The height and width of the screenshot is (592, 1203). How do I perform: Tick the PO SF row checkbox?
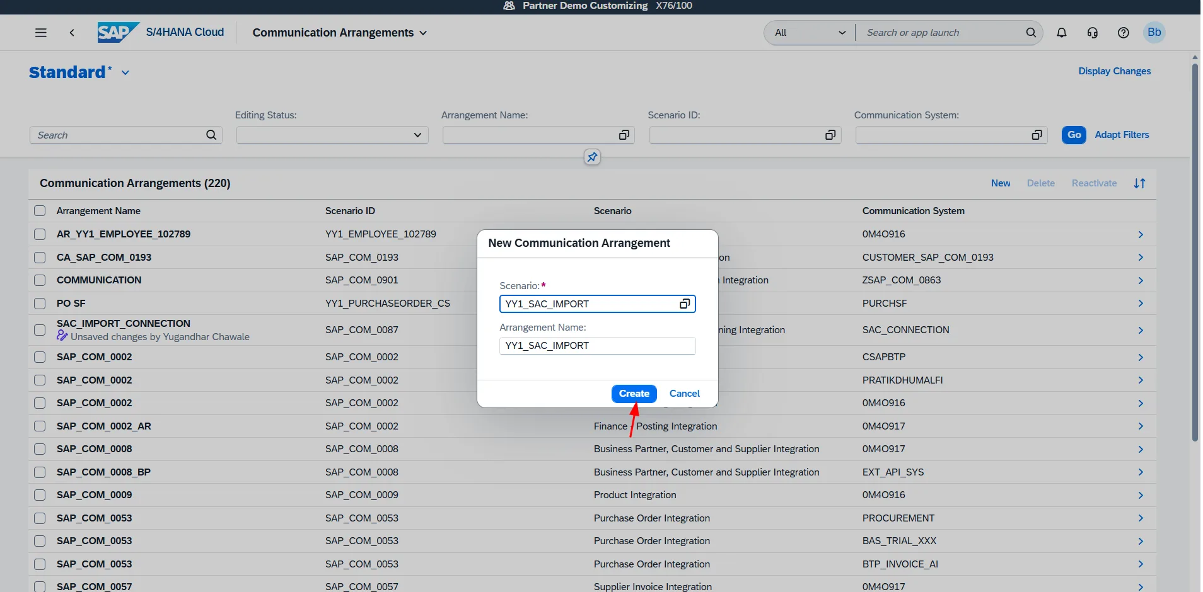(40, 304)
